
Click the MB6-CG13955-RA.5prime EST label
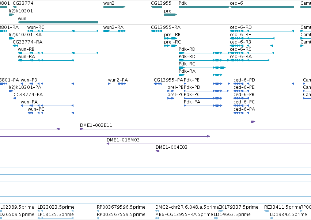coord(184,215)
